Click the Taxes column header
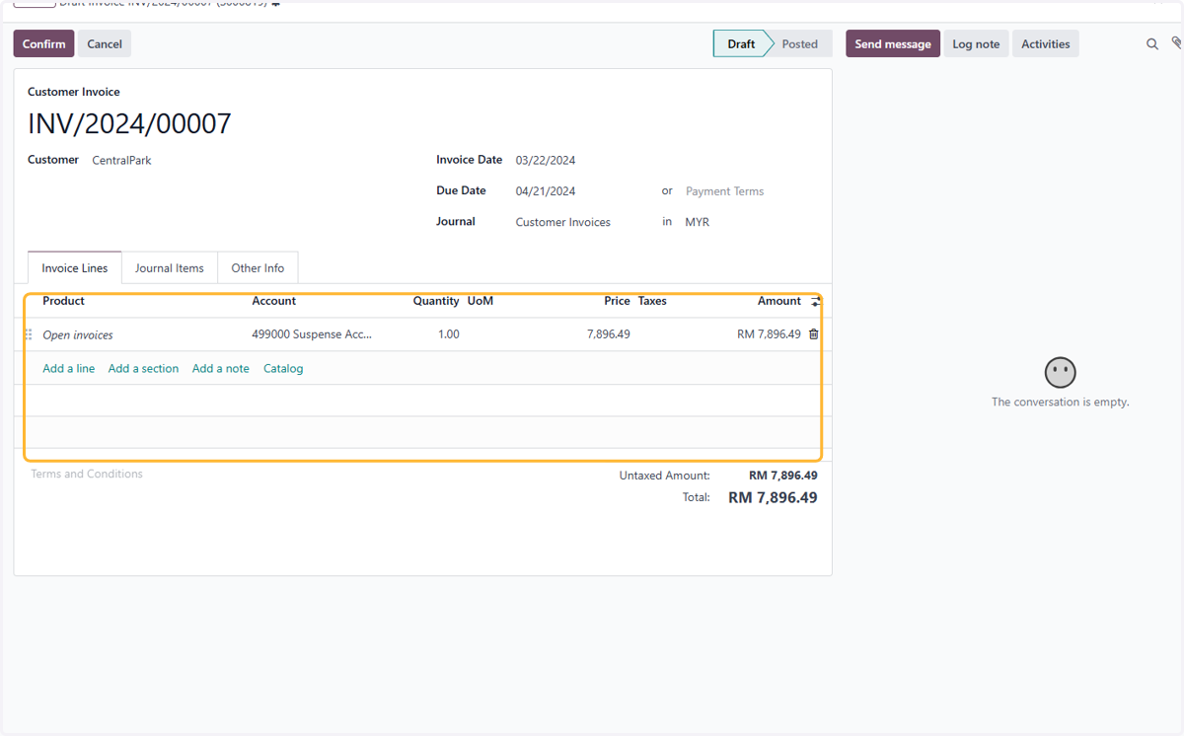The width and height of the screenshot is (1184, 736). point(652,301)
